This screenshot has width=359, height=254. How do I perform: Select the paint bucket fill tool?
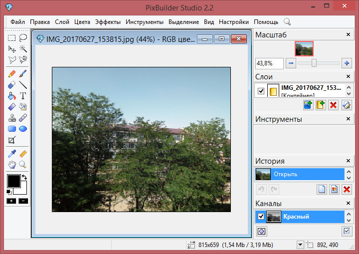[x=12, y=96]
